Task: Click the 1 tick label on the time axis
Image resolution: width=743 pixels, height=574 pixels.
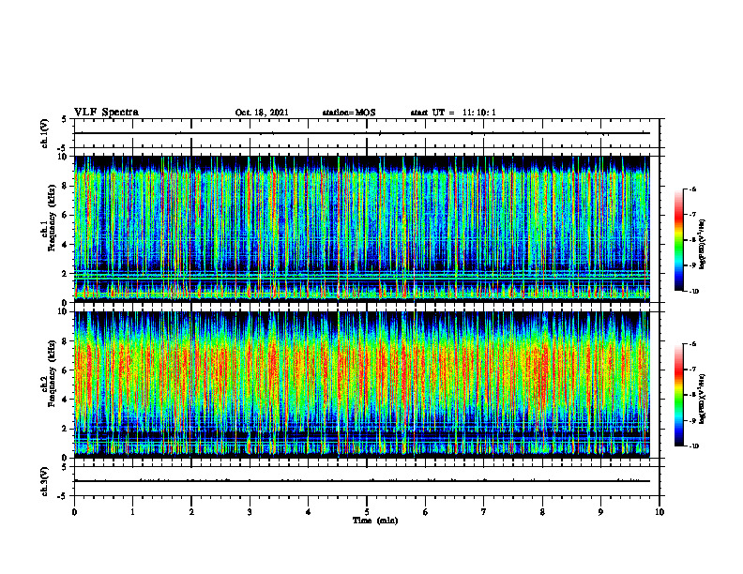Action: [x=132, y=512]
